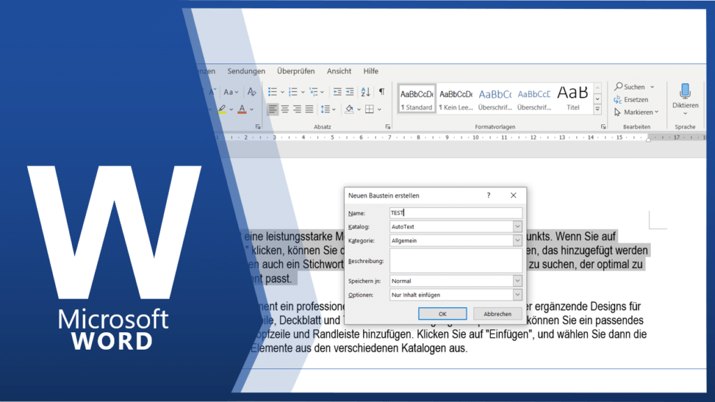The width and height of the screenshot is (715, 402).
Task: Click the shading paint bucket icon
Action: point(349,110)
